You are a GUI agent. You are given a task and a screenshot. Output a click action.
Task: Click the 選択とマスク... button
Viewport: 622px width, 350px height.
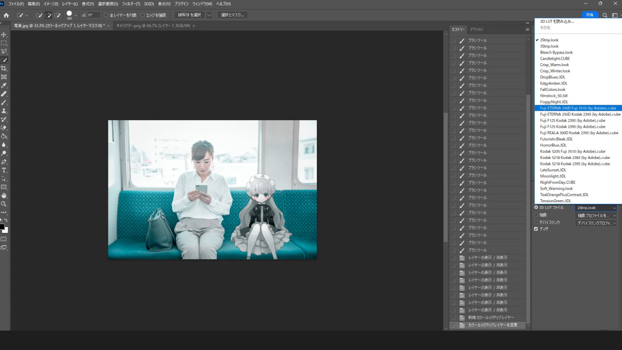pos(232,15)
